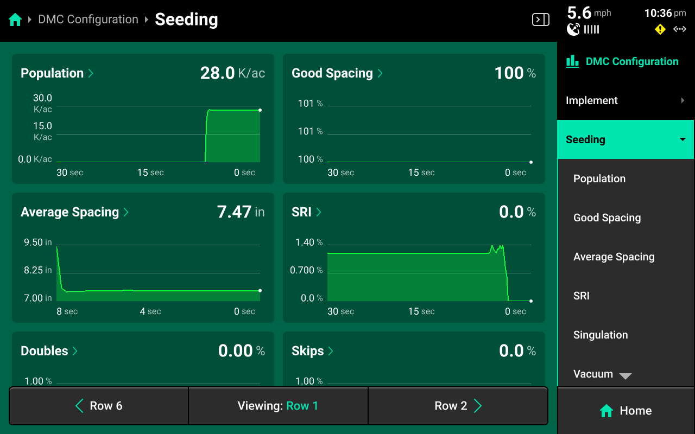Screen dimensions: 695x434
Task: Click the 5.6 mph speed readout
Action: (589, 13)
